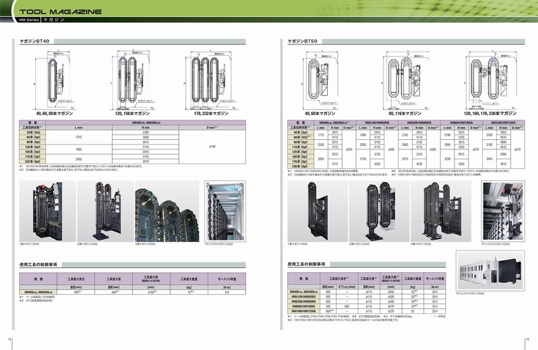Click the マガジンBT50 section heading
Image resolution: width=538 pixels, height=350 pixels.
tap(301, 41)
